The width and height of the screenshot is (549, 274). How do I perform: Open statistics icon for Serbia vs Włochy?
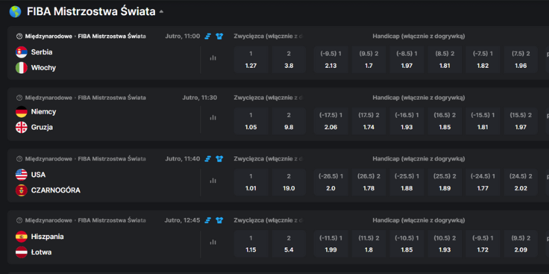213,58
